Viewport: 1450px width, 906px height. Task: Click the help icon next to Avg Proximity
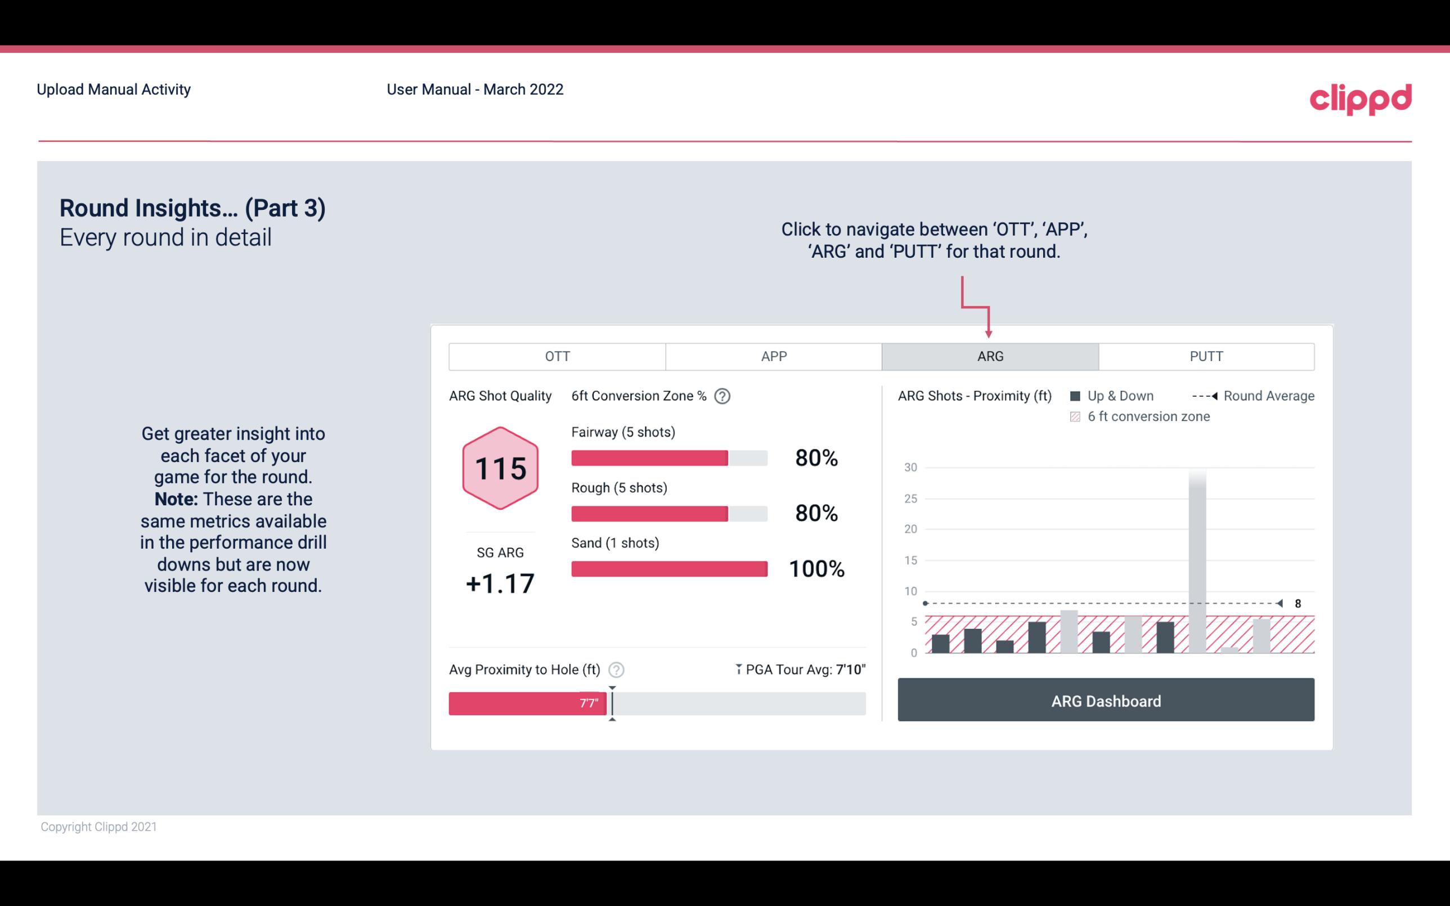click(x=618, y=669)
